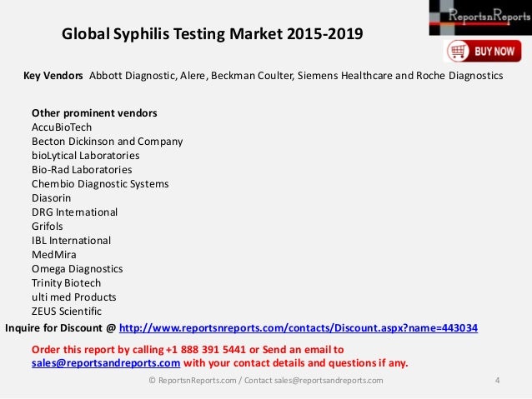Select DRG International entry

[75, 212]
